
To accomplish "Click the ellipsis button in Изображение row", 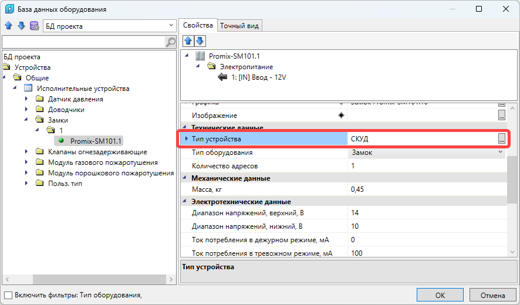I will tap(501, 115).
